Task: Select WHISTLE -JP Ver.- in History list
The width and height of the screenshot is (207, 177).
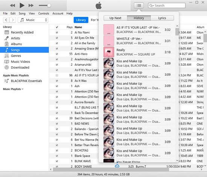Action: pyautogui.click(x=137, y=41)
